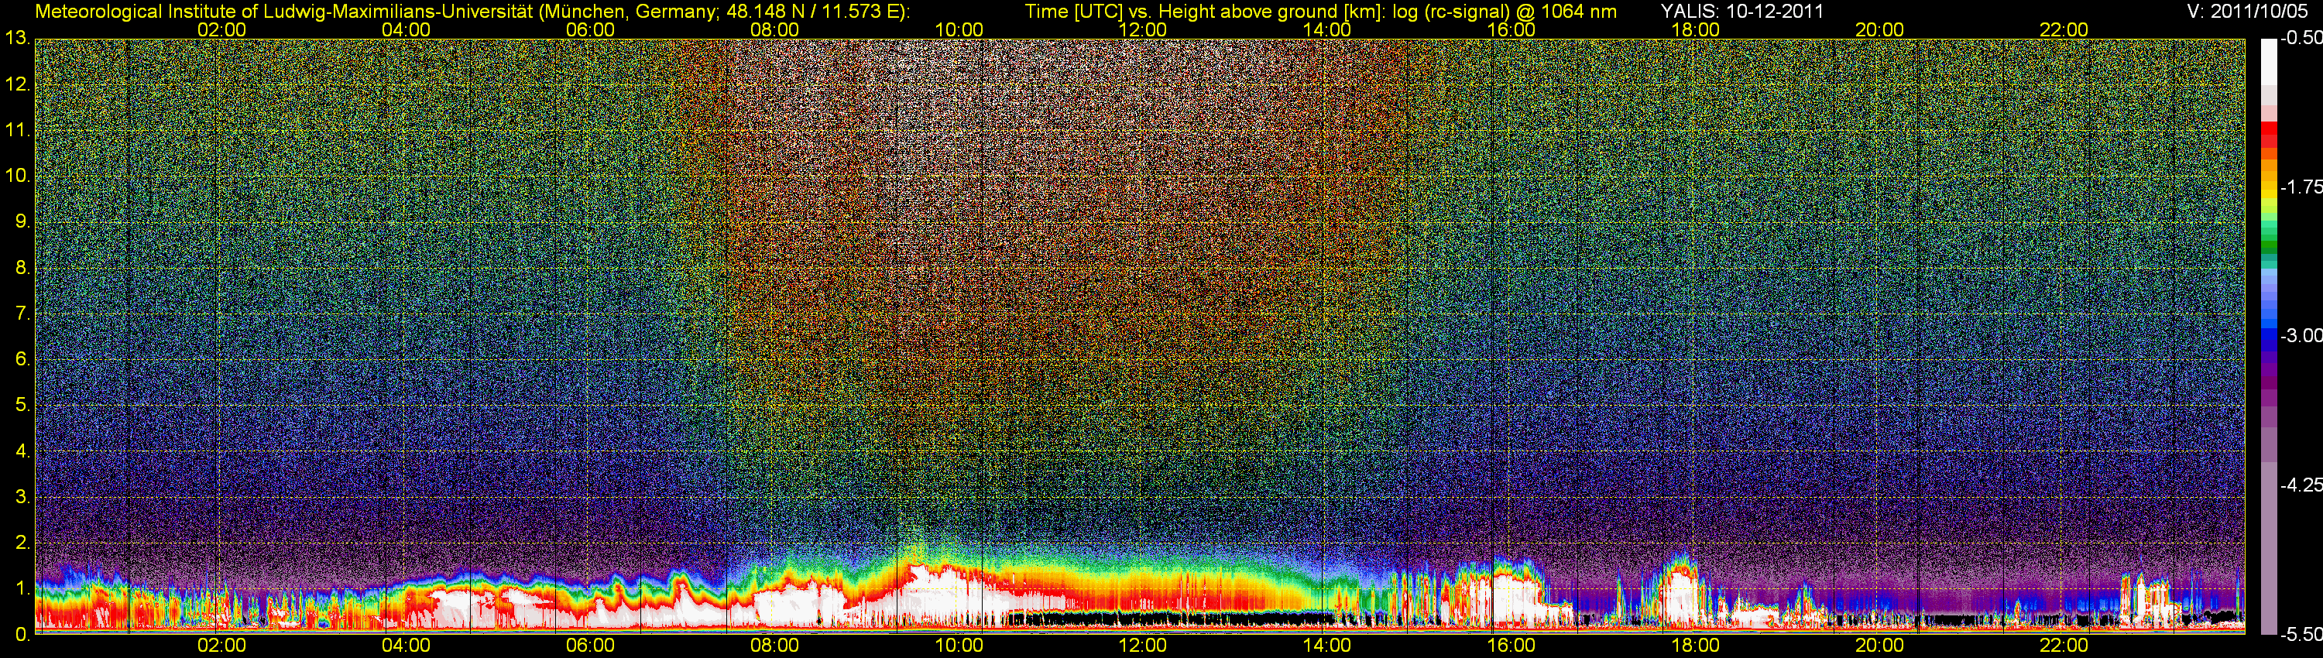Image resolution: width=2323 pixels, height=658 pixels.
Task: Click the -5.50 colorbar scale value
Action: pyautogui.click(x=2301, y=635)
